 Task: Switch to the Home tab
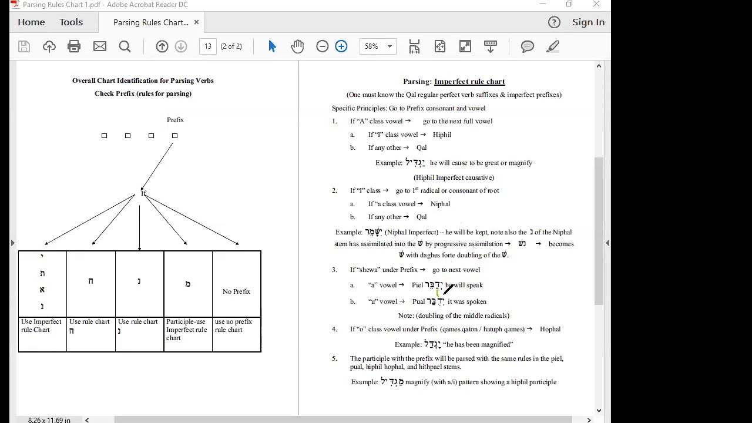click(31, 22)
